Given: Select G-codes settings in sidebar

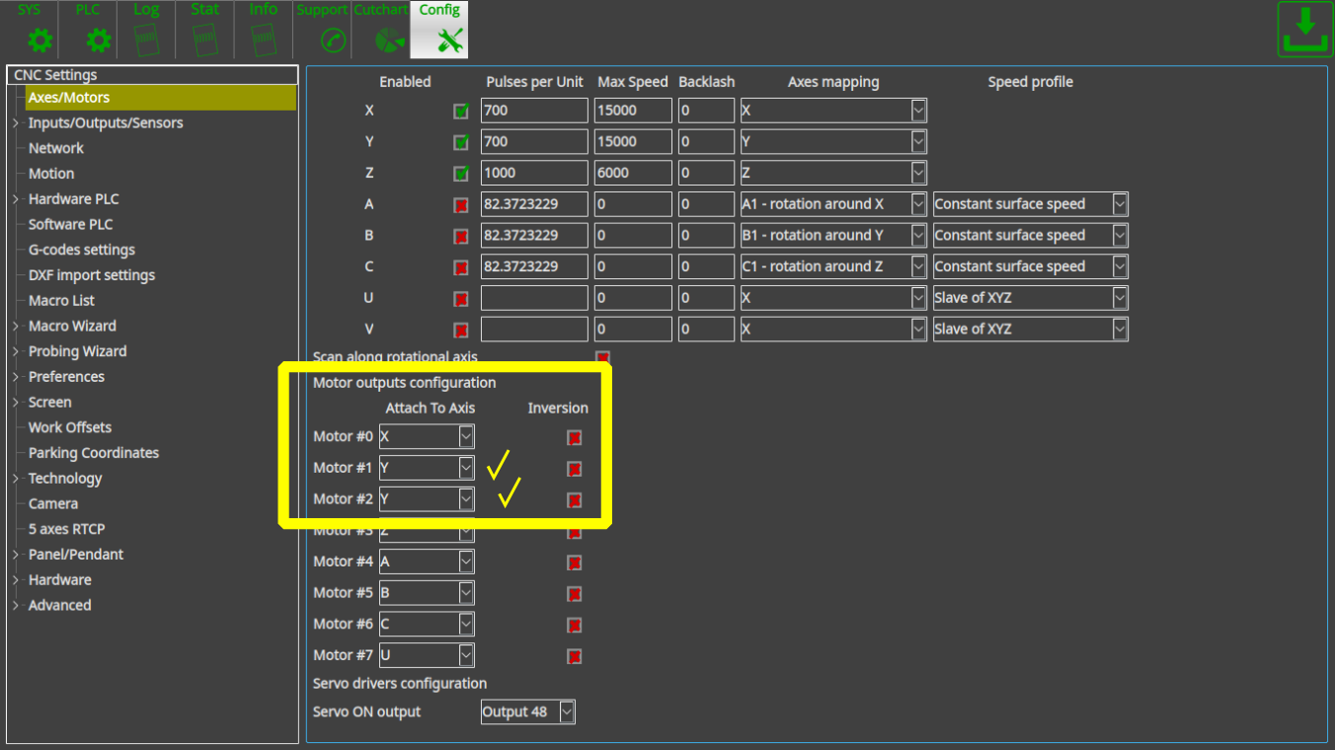Looking at the screenshot, I should pyautogui.click(x=82, y=250).
